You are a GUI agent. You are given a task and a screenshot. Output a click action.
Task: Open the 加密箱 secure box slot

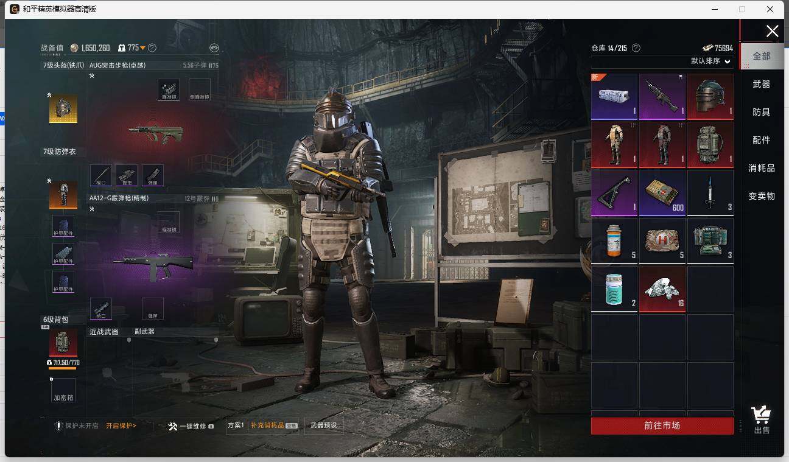[x=63, y=390]
